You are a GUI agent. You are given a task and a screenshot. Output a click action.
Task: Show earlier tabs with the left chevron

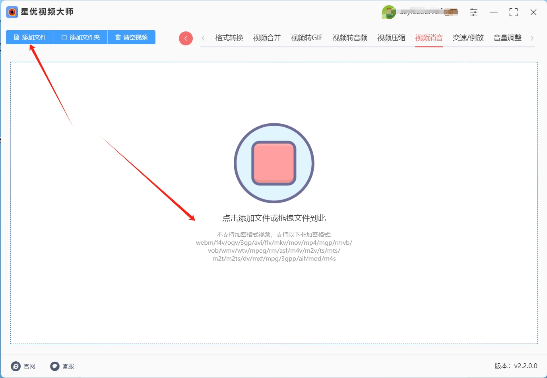(x=203, y=38)
